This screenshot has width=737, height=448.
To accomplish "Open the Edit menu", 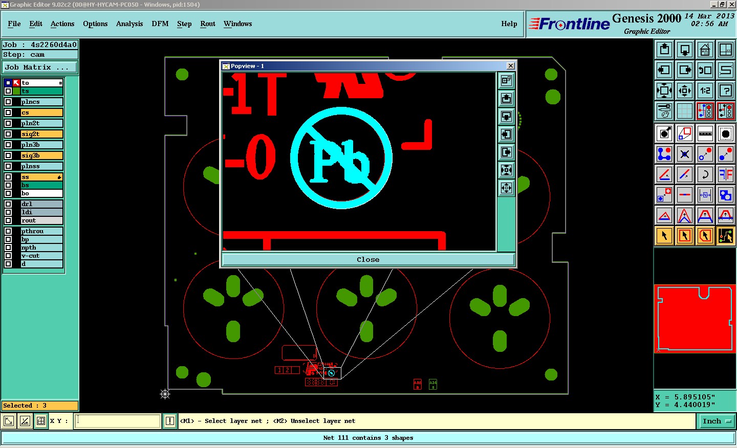I will click(36, 24).
